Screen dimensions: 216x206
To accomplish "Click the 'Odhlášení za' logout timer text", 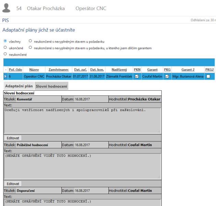I will [203, 20].
